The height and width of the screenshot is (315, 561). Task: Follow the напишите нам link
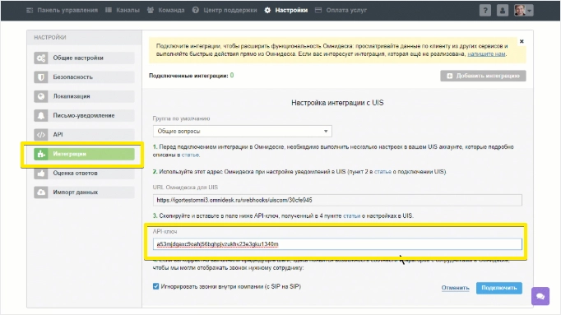point(486,54)
